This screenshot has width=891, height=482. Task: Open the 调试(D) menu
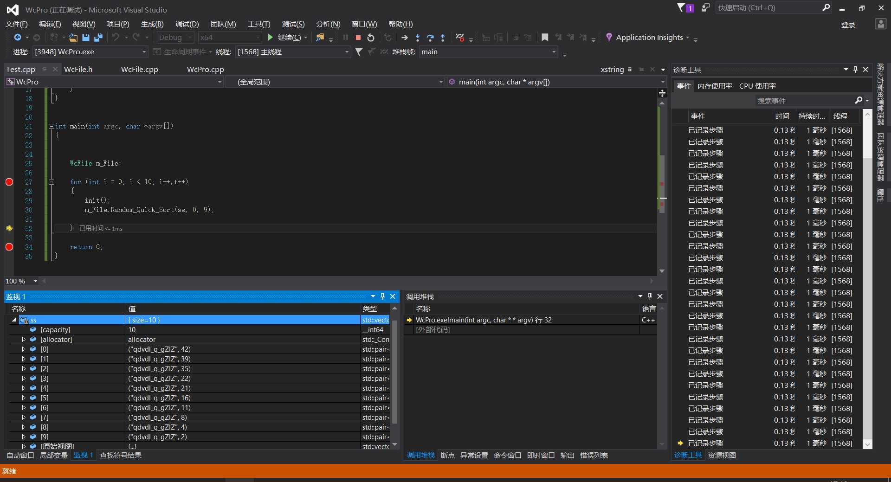[x=187, y=24]
